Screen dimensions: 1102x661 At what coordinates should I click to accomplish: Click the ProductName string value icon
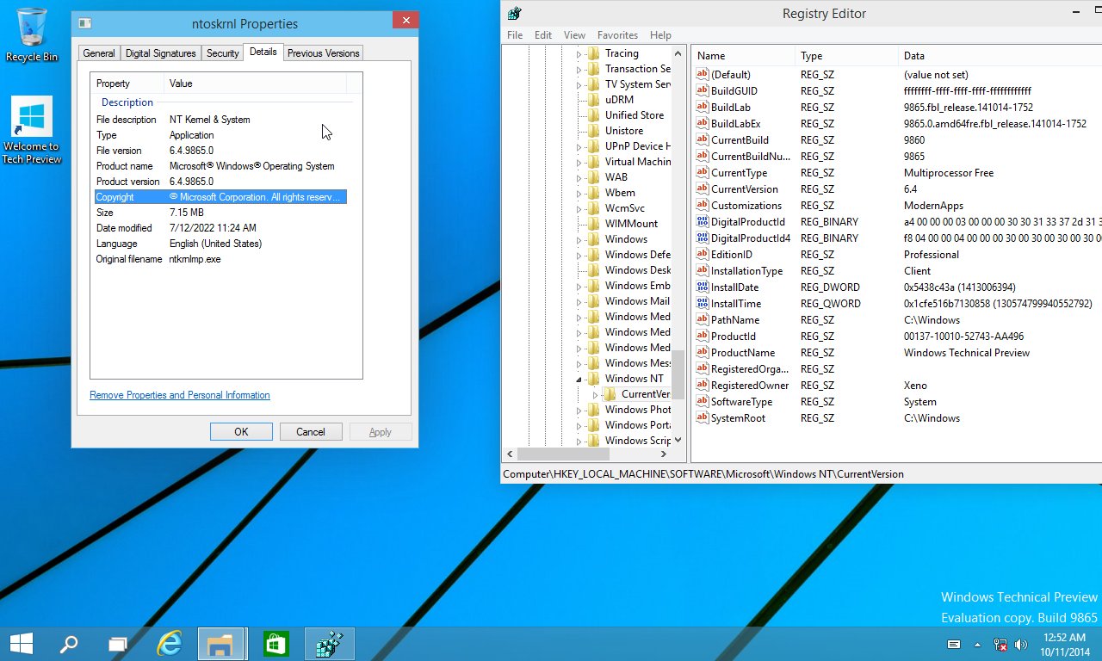point(702,353)
